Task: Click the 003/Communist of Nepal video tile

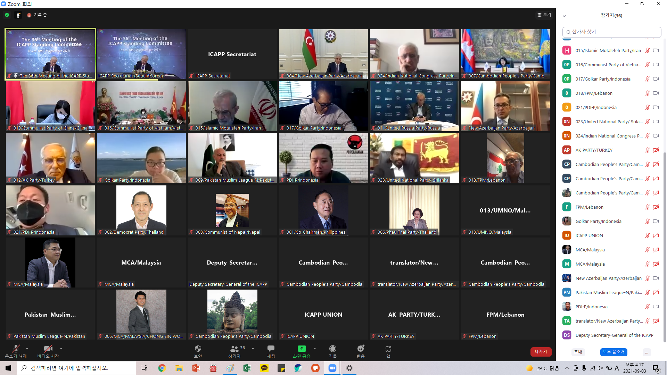Action: click(232, 210)
